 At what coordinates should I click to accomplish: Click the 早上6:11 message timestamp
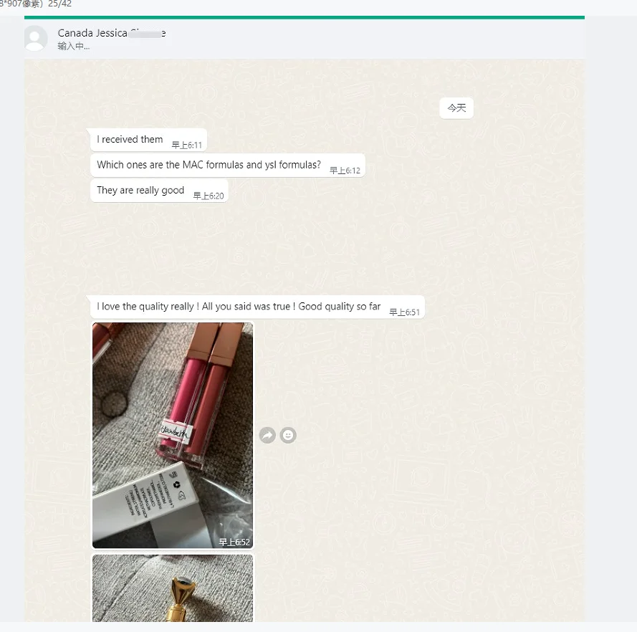[x=187, y=145]
